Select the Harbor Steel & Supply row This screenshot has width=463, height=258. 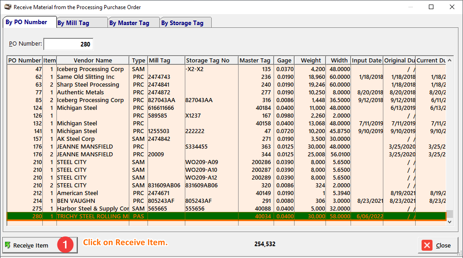tap(226, 208)
